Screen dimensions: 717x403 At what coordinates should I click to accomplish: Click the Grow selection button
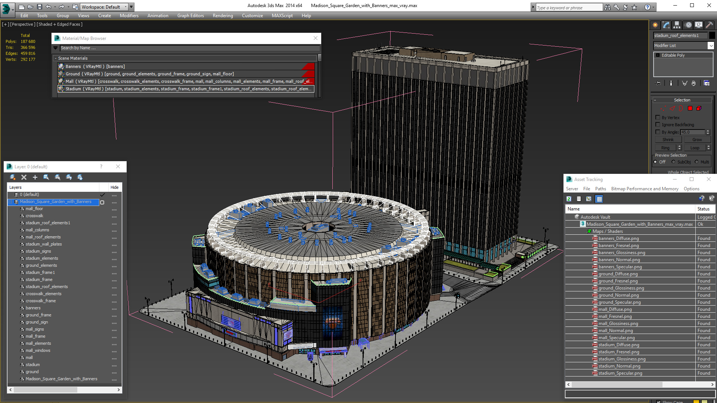tap(697, 140)
